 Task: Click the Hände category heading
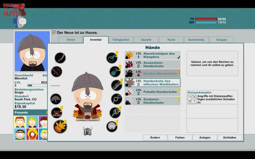(x=153, y=47)
